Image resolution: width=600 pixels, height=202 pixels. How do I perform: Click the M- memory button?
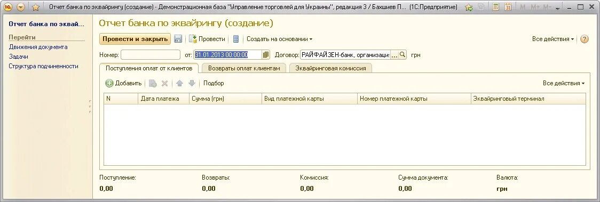coord(548,7)
